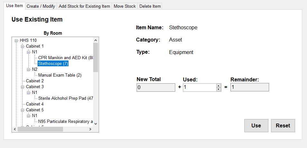
Task: Click the By Room heading
Action: (x=53, y=33)
